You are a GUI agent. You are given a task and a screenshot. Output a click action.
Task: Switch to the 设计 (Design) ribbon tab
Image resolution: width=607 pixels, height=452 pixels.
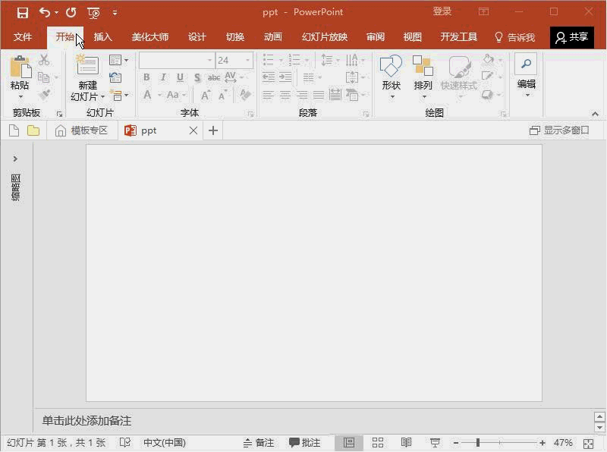(197, 37)
